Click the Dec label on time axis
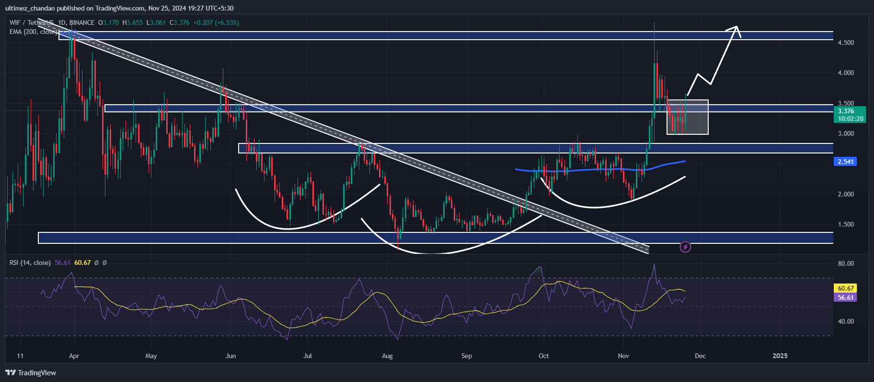Viewport: 874px width, 382px height. 700,356
